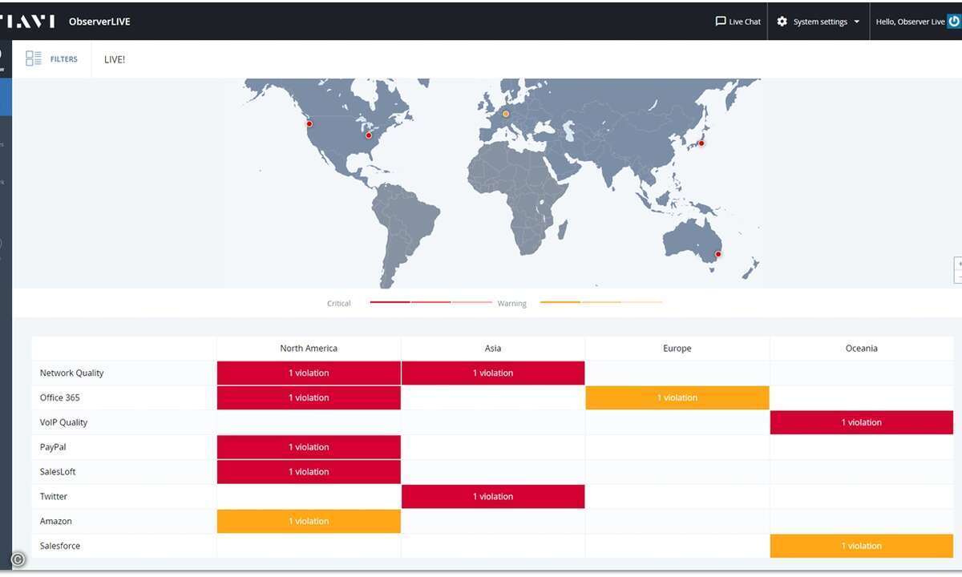Select the Twitter row label
962x577 pixels.
tap(54, 497)
